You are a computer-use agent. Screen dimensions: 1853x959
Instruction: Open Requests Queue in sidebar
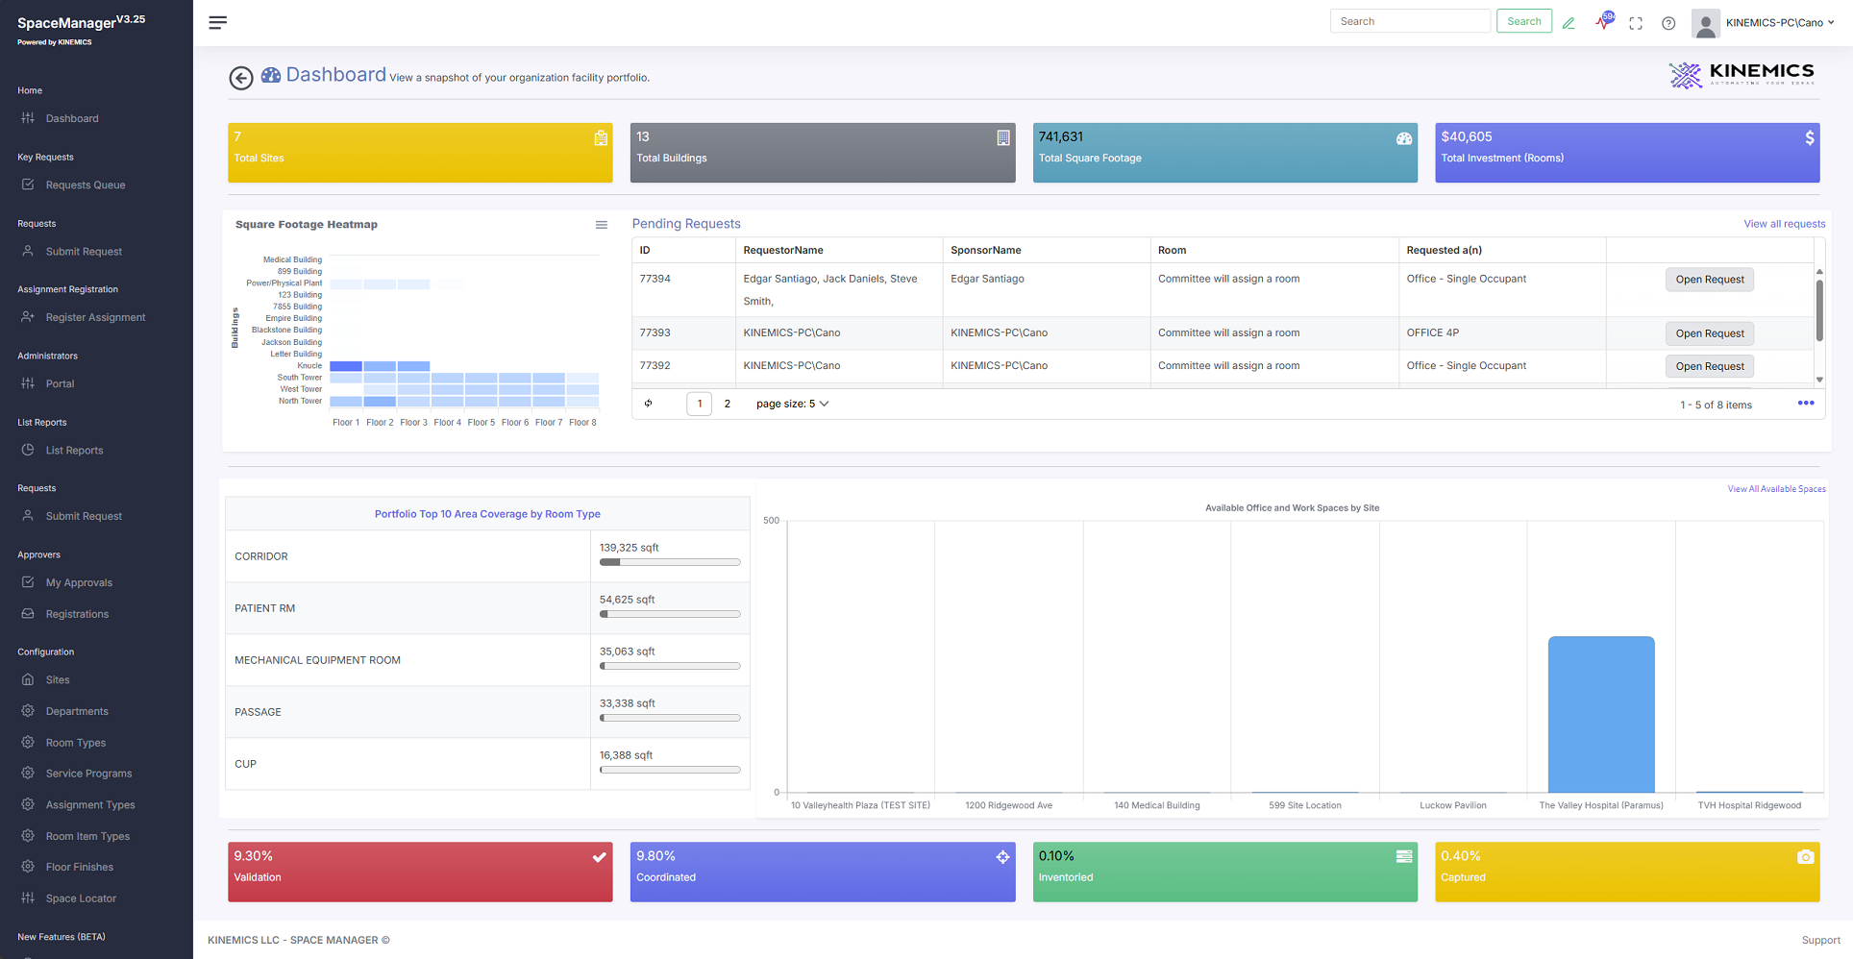point(86,184)
